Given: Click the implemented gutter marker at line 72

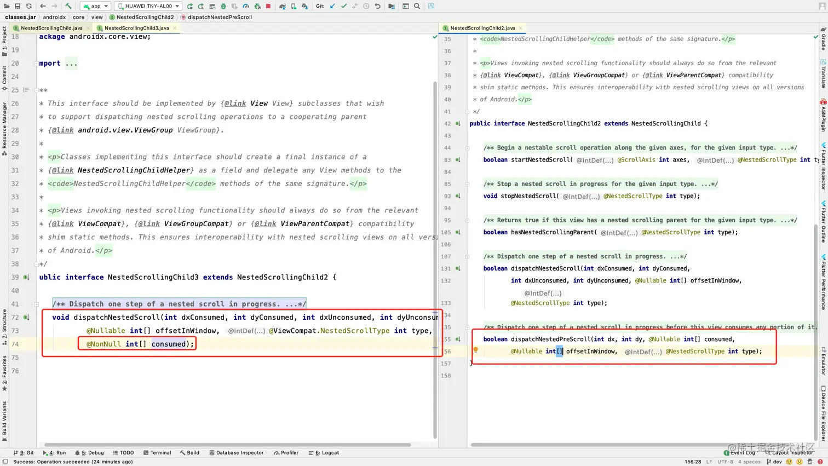Looking at the screenshot, I should tap(26, 317).
